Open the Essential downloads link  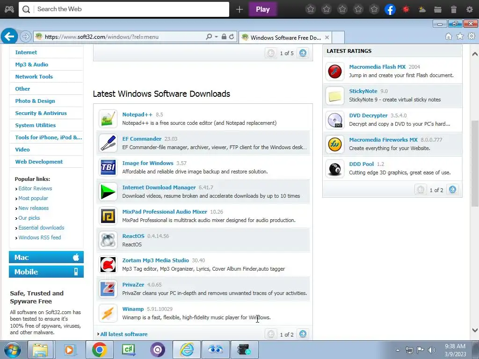[41, 228]
